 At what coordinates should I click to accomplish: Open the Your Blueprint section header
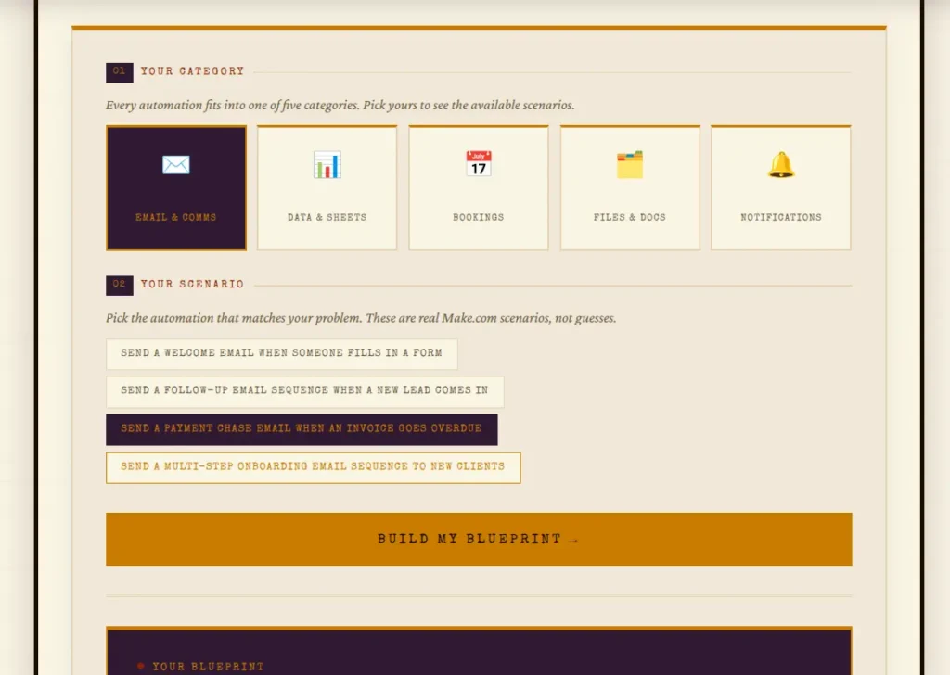208,665
